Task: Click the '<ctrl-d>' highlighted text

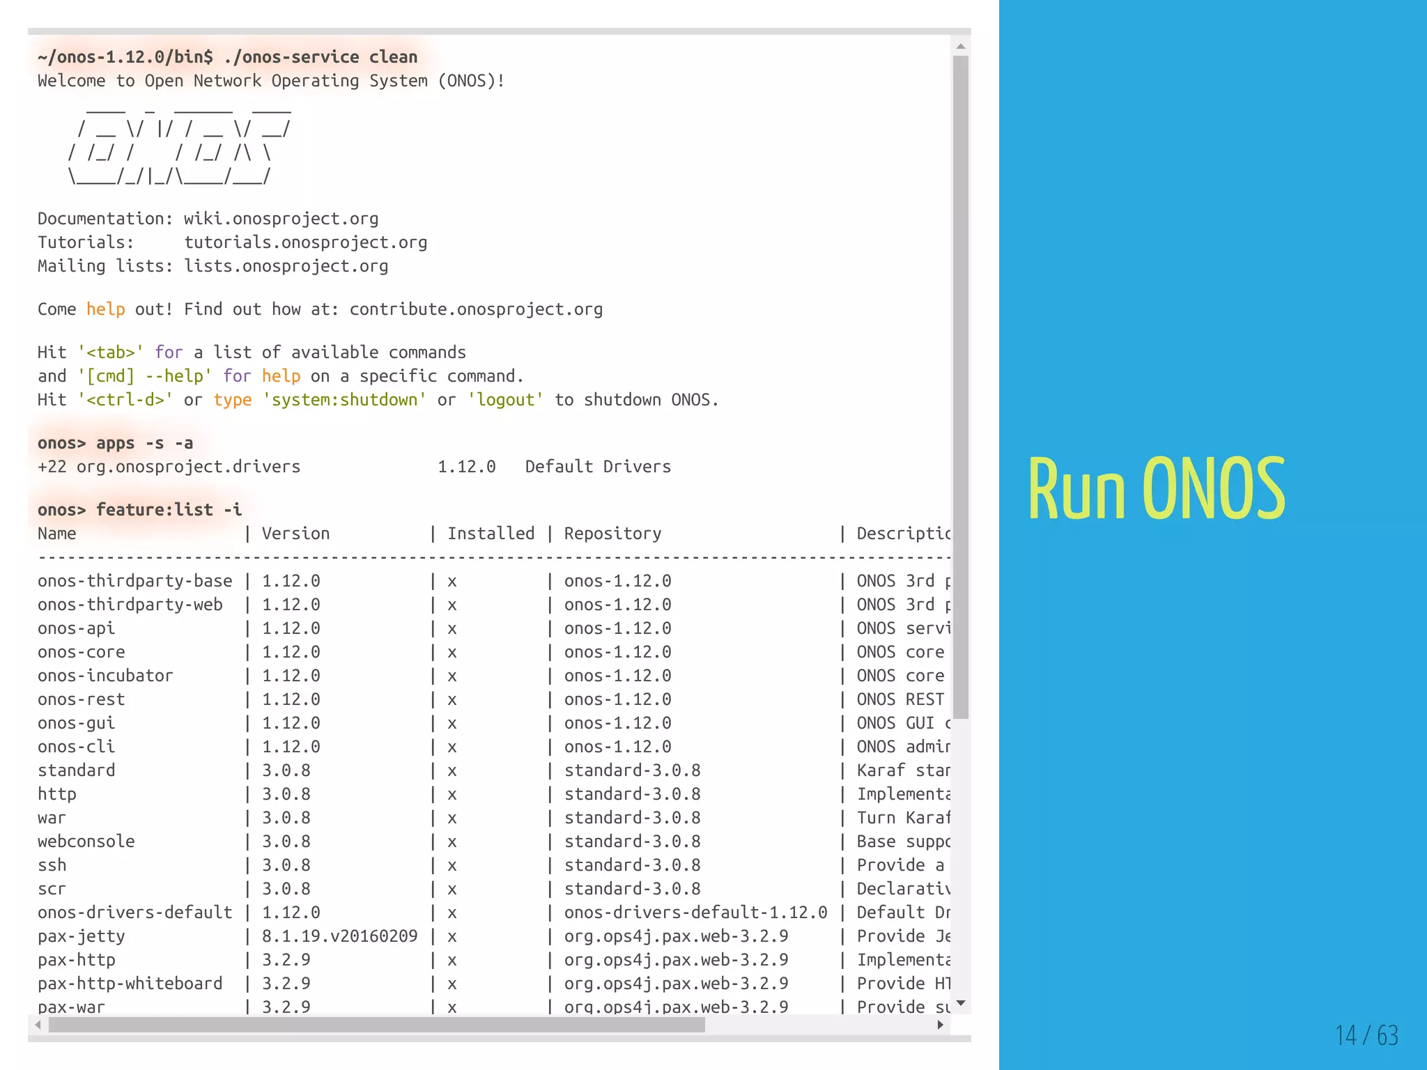Action: (x=125, y=400)
